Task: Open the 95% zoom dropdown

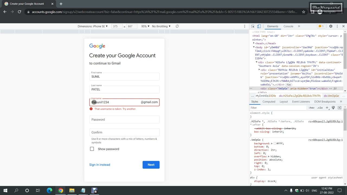Action: [145, 26]
